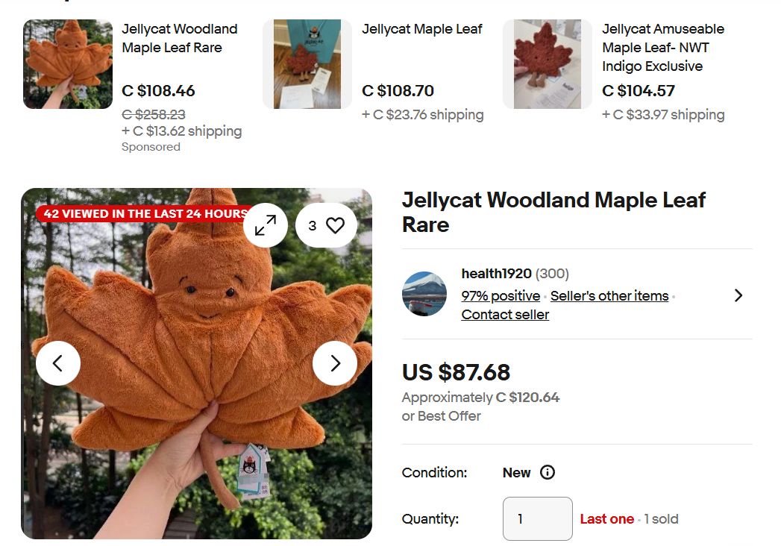Show next product image arrow
Viewport: 781px width, 546px height.
(x=335, y=363)
